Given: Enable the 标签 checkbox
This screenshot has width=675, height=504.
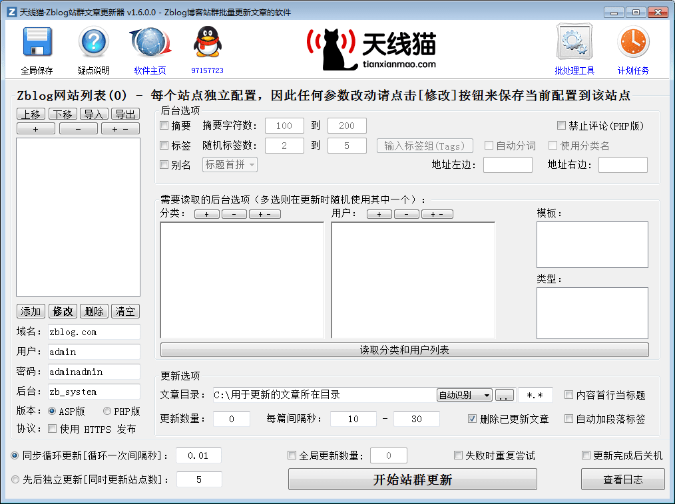Looking at the screenshot, I should pyautogui.click(x=164, y=146).
